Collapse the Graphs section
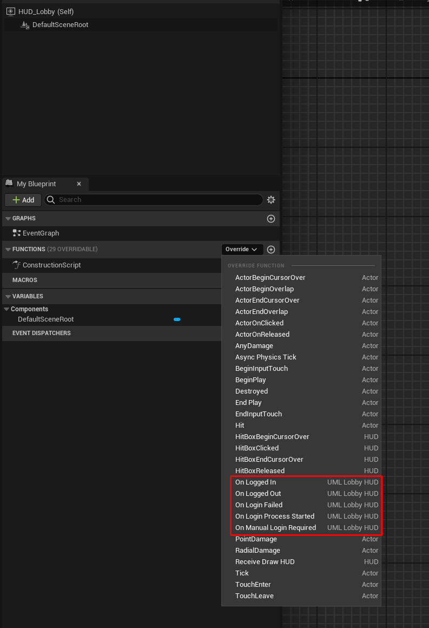Viewport: 429px width, 628px height. (x=8, y=219)
